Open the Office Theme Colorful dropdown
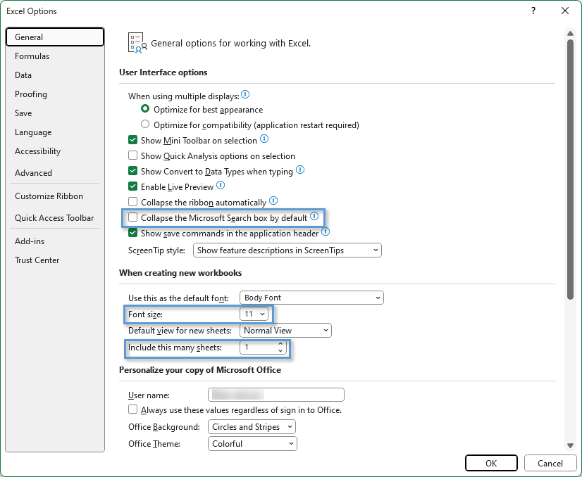The width and height of the screenshot is (582, 477). click(x=252, y=444)
